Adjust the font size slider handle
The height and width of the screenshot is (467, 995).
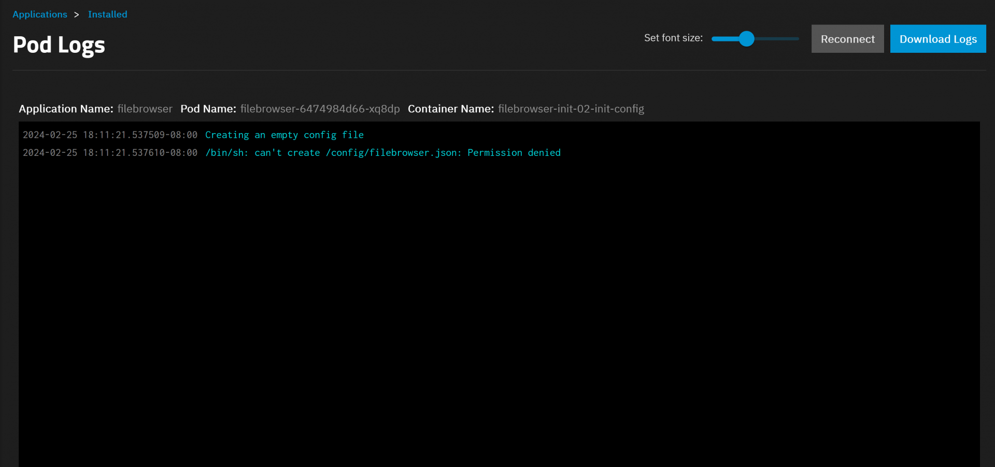(746, 39)
